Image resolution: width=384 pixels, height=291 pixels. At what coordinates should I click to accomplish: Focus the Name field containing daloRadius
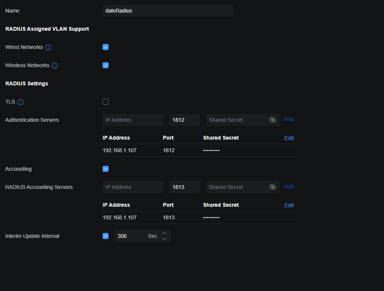pos(168,11)
